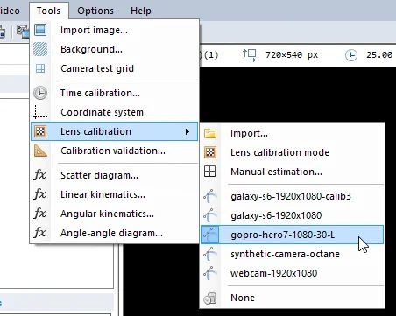Click the checkerboard icon beside Lens calibration mode
Image resolution: width=396 pixels, height=316 pixels.
(210, 152)
